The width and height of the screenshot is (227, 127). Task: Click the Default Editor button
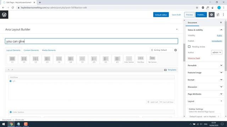click(x=161, y=15)
